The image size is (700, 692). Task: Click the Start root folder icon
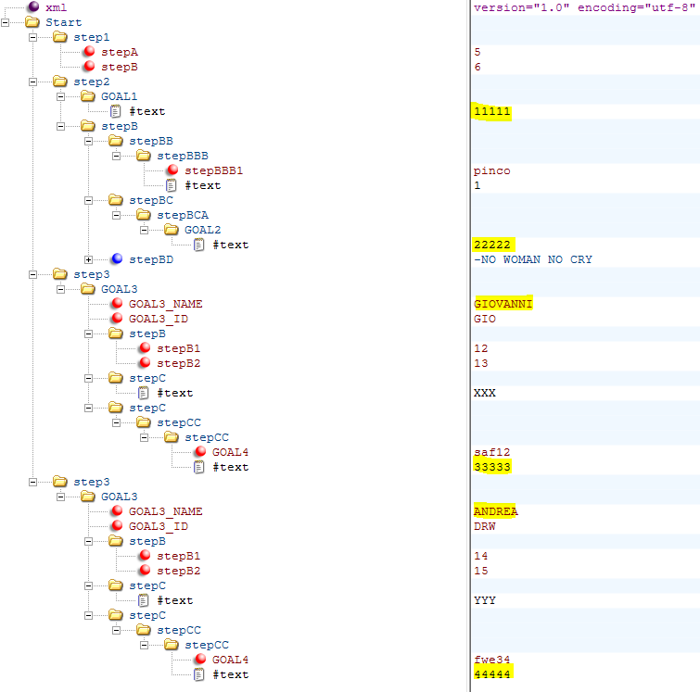point(32,22)
